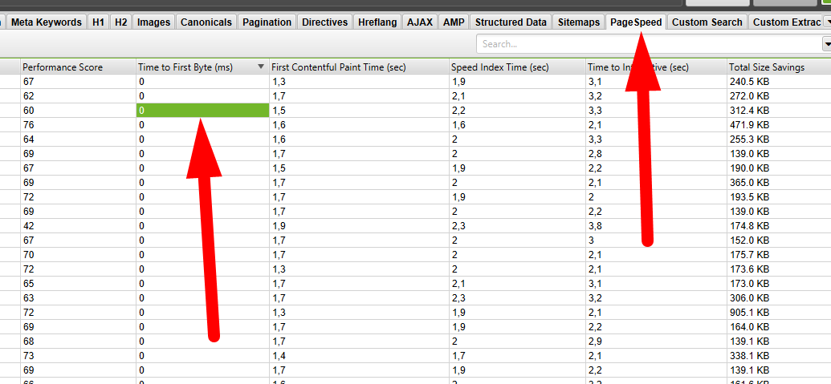Open the tab overflow dropdown arrow after Custom Extraction
This screenshot has width=831, height=384.
pos(828,22)
